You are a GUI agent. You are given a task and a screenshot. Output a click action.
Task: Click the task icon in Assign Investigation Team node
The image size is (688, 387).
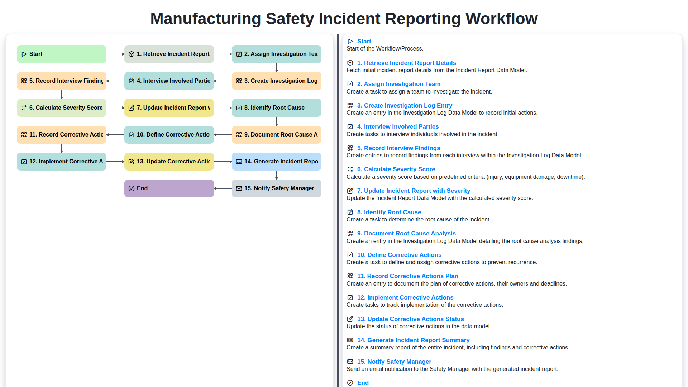pos(239,54)
